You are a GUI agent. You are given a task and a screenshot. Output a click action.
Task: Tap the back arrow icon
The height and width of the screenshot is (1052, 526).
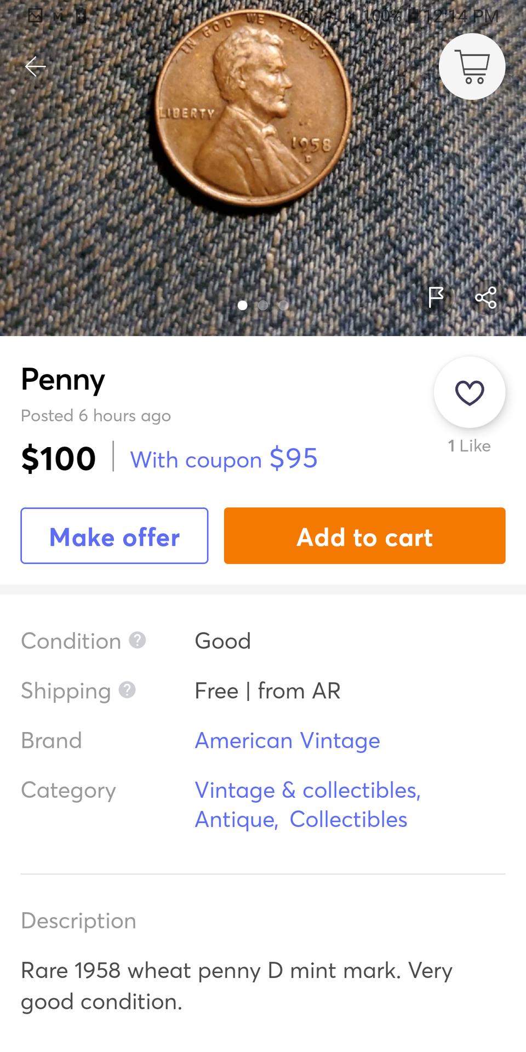coord(36,67)
